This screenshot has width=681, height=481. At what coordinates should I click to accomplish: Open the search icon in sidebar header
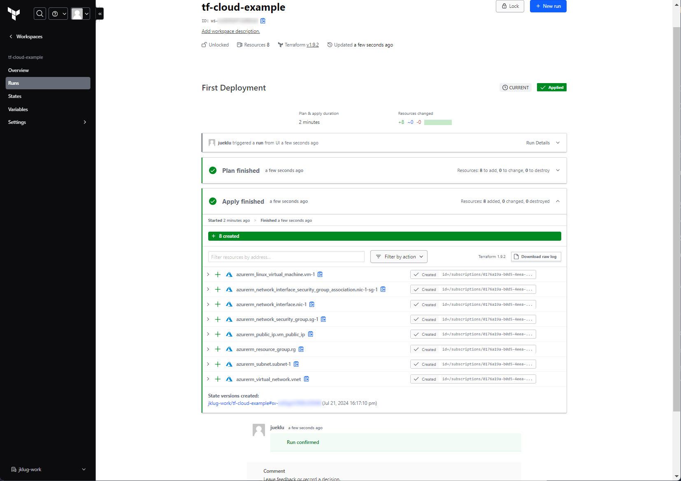click(x=40, y=14)
